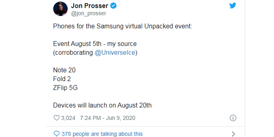The height and width of the screenshot is (137, 274).
Task: Click the 3,024 likes count
Action: coord(68,118)
